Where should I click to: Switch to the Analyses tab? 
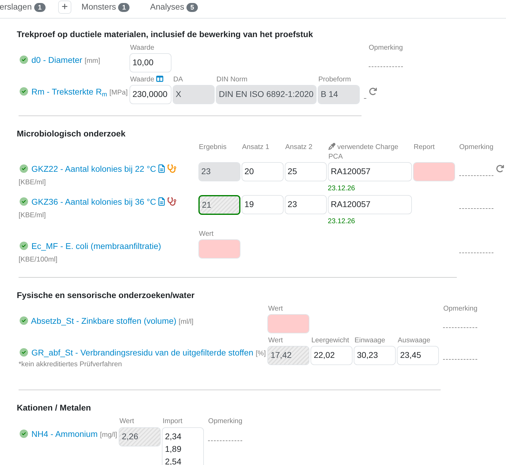pyautogui.click(x=174, y=7)
